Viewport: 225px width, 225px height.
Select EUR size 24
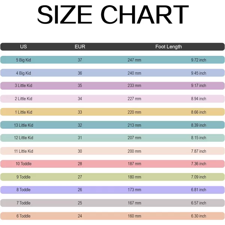80,216
